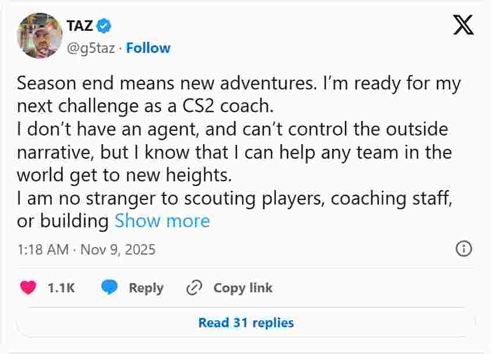Click the blue reply speech bubble icon
491x354 pixels.
tap(109, 288)
